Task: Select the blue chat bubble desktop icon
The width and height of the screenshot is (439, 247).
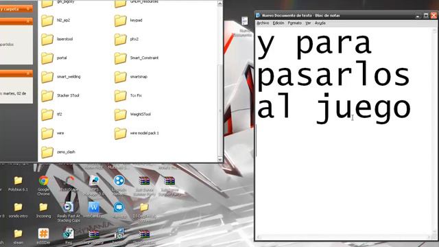Action: [119, 207]
